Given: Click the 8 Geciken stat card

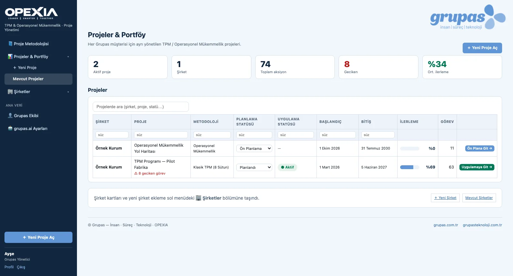Looking at the screenshot, I should click(x=378, y=67).
